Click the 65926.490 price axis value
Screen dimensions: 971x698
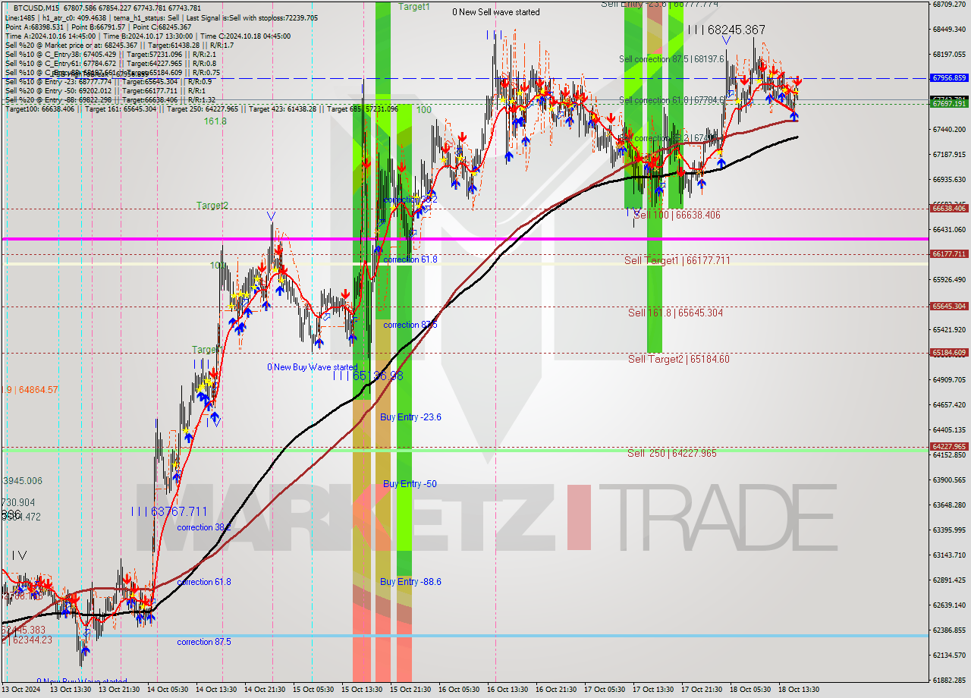949,280
